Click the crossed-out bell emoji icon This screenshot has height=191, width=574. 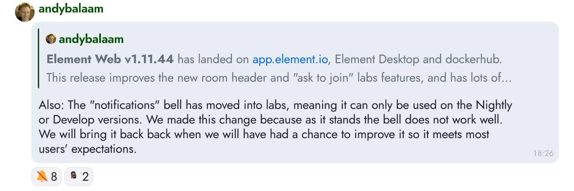click(42, 176)
